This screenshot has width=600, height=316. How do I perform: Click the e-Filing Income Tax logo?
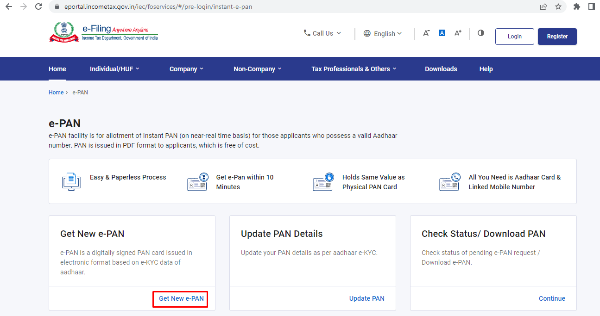click(103, 31)
